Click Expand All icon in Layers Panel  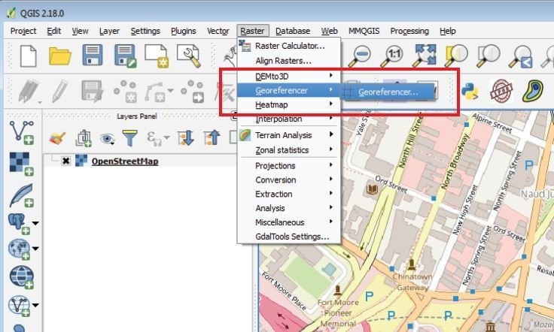coord(186,137)
